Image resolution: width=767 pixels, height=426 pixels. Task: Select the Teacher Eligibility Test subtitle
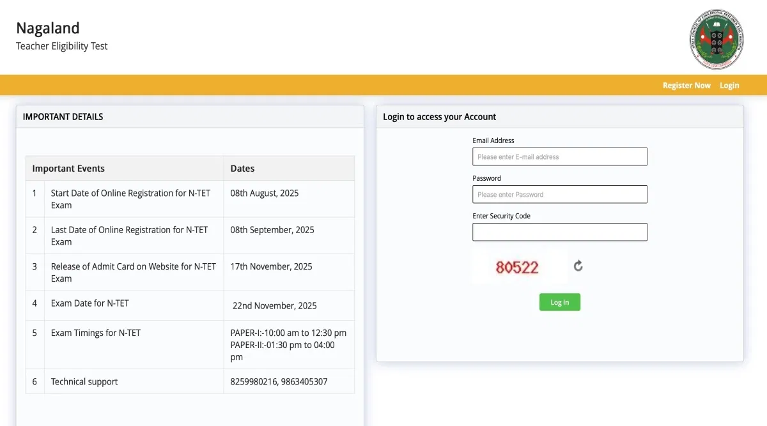[x=62, y=46]
